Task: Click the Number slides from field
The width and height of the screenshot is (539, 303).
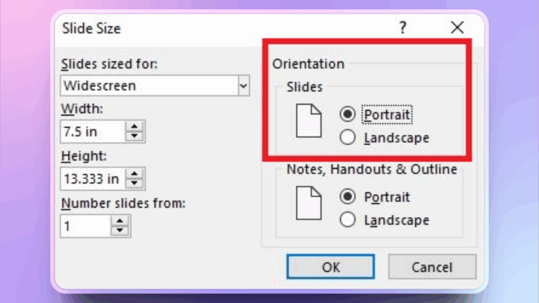Action: coord(85,226)
